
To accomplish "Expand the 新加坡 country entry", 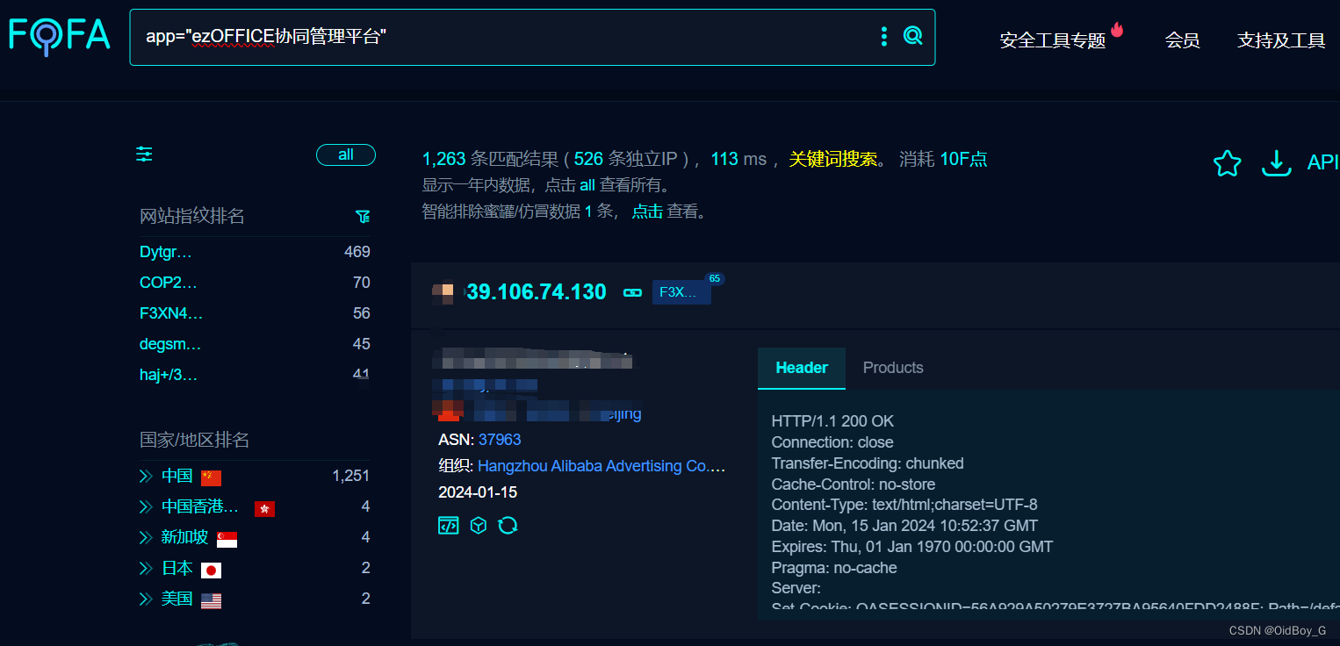I will coord(146,537).
